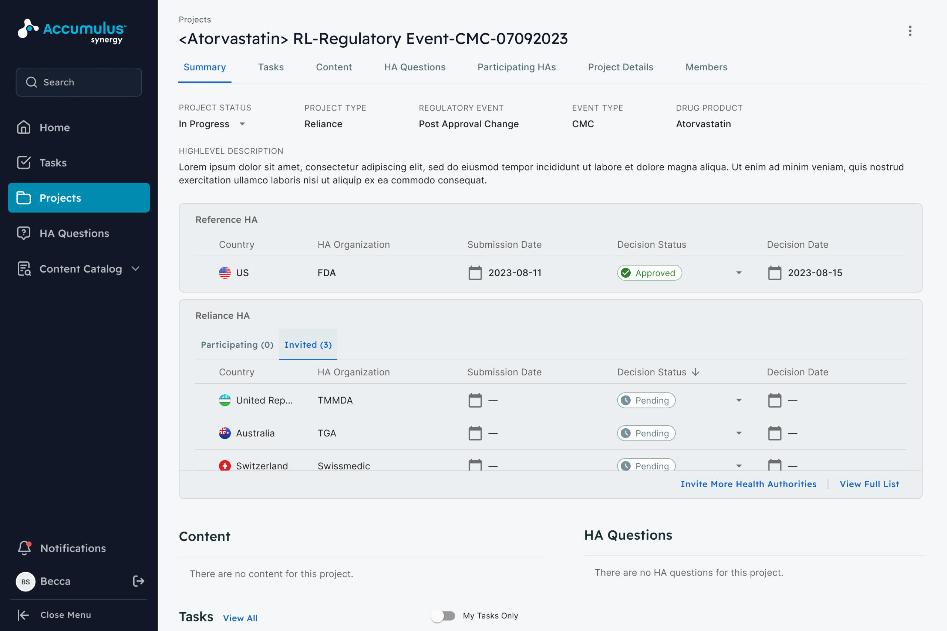Open the HA Questions sidebar icon
Screen dimensions: 947x631
click(x=24, y=233)
